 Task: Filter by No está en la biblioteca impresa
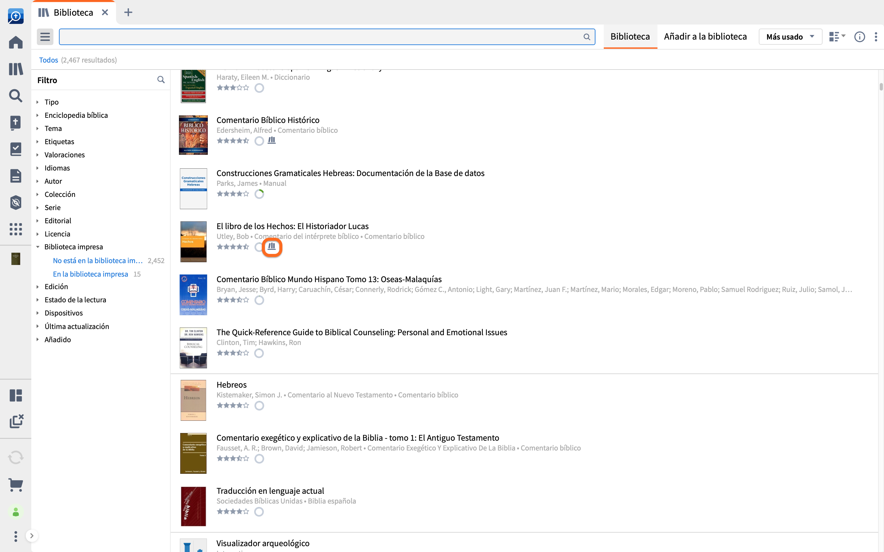[98, 260]
